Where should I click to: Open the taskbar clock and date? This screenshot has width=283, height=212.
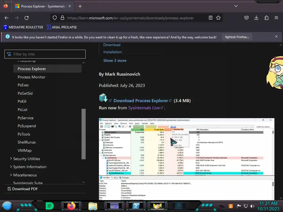268,206
